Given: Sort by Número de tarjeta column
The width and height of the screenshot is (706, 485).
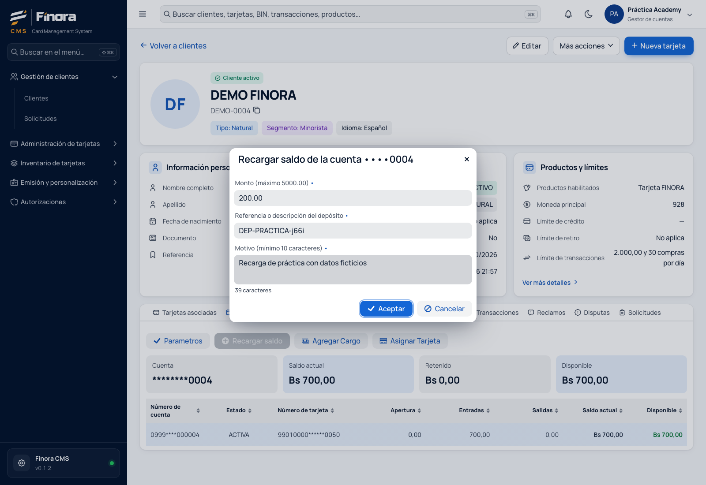Looking at the screenshot, I should [x=332, y=410].
